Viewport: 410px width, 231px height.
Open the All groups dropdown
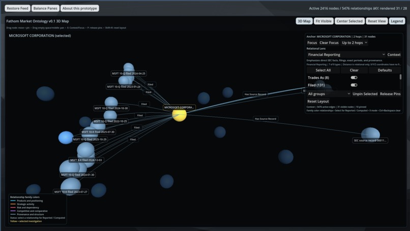point(329,94)
